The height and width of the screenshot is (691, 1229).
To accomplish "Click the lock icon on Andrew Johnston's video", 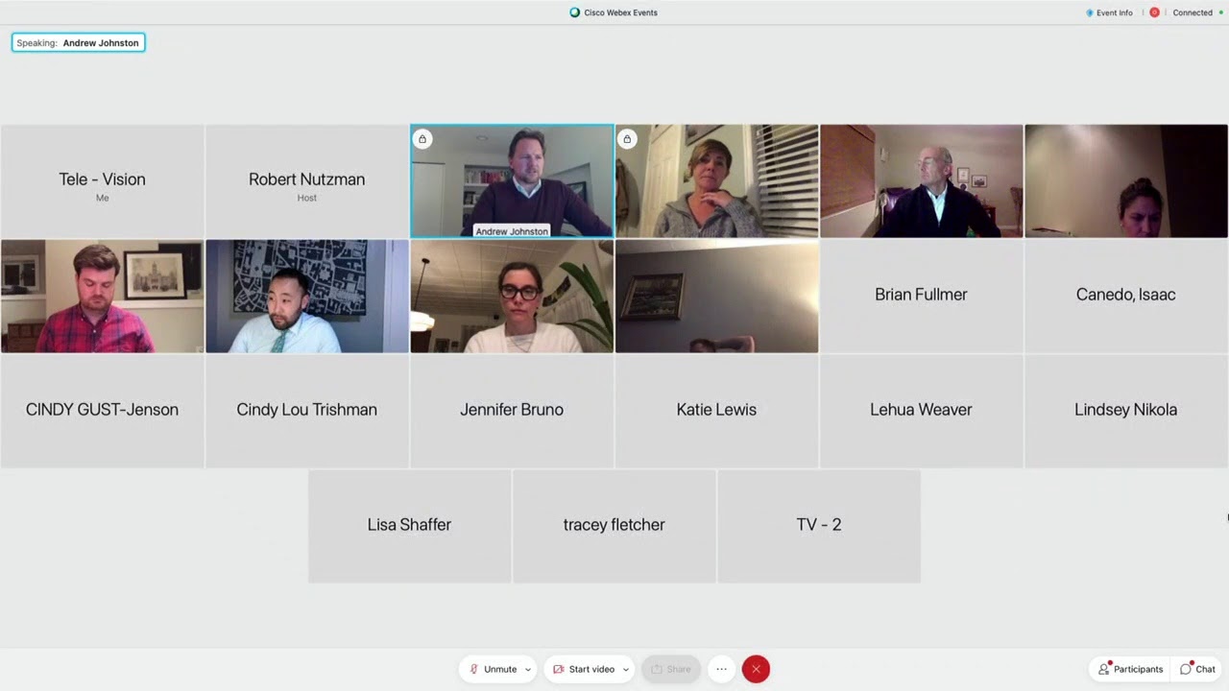I will coord(422,139).
